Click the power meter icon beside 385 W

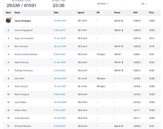click(122, 126)
